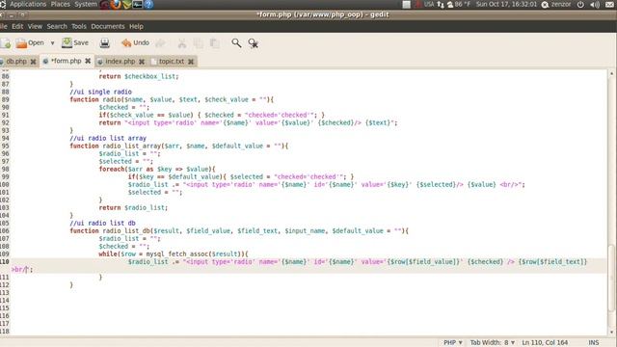Screen dimensions: 617x347
Task: Select the *form.php tab
Action: (66, 61)
